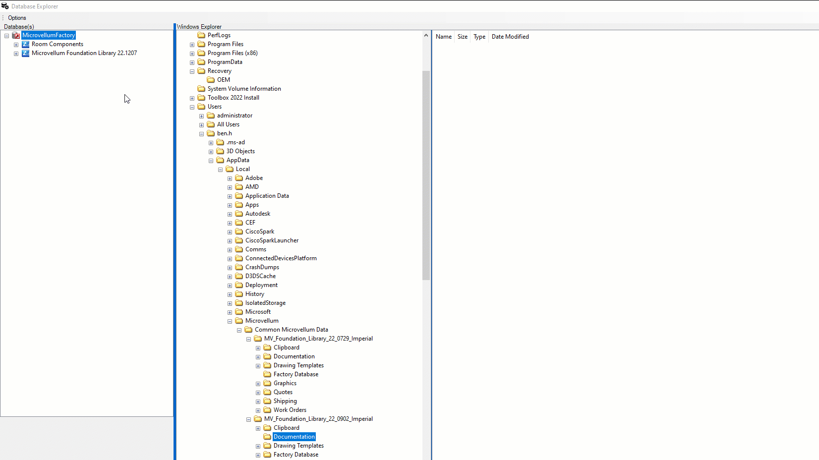Image resolution: width=819 pixels, height=460 pixels.
Task: Sort files by the Name column header
Action: pyautogui.click(x=443, y=37)
